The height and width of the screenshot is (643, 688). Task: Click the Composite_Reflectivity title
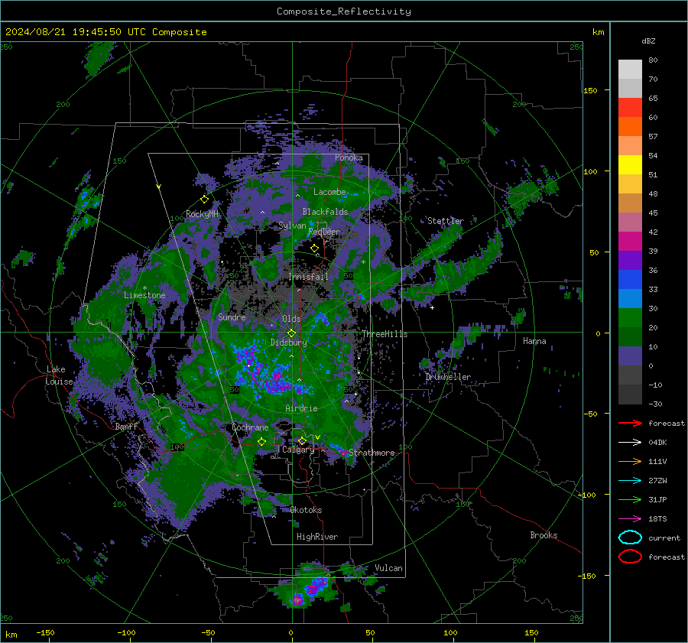pyautogui.click(x=344, y=11)
